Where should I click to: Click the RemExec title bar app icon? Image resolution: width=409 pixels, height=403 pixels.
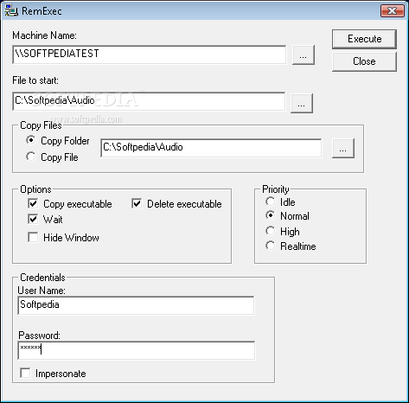tap(11, 10)
